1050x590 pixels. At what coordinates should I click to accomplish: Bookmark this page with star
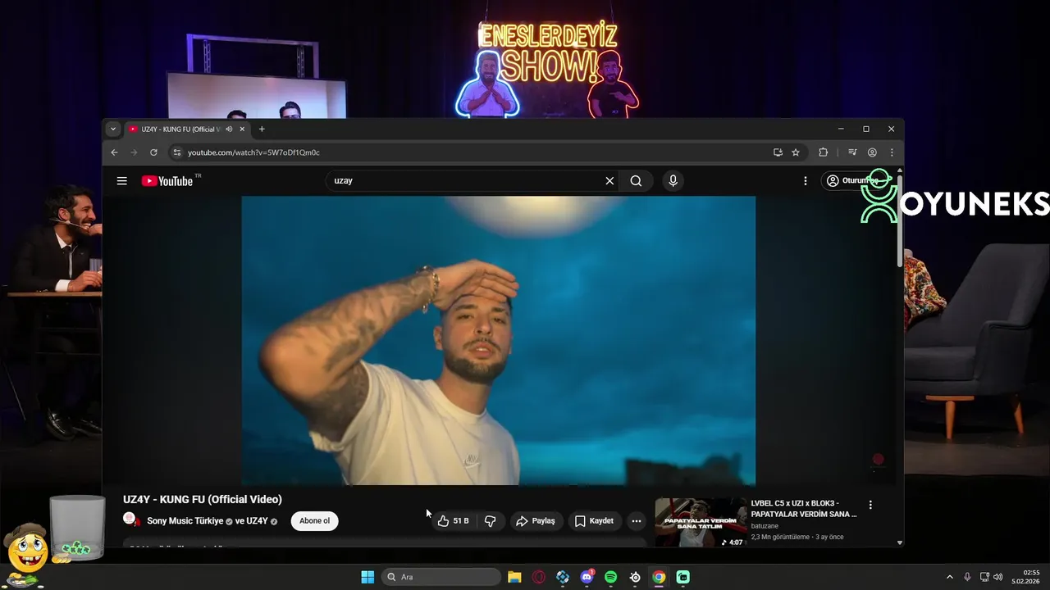[796, 152]
